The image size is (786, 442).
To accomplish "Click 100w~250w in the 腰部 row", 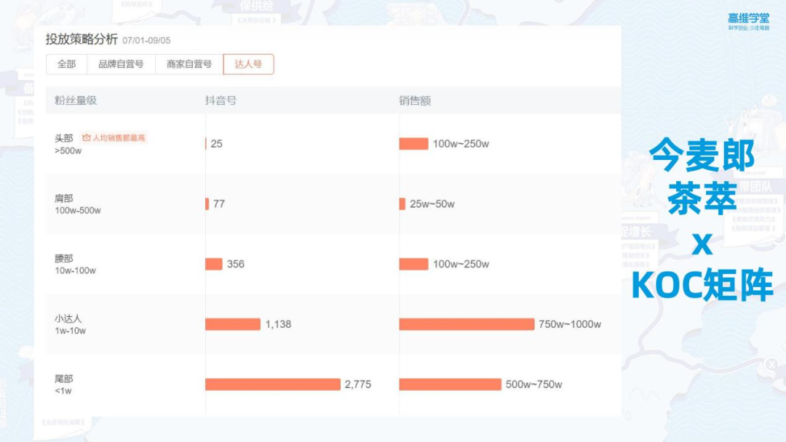I will (x=461, y=264).
